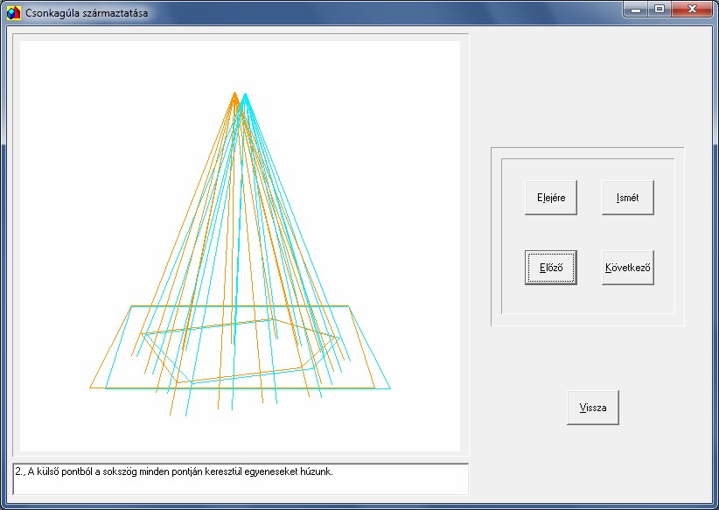719x510 pixels.
Task: Click empty white canvas above the pyramid apex
Action: [x=241, y=61]
